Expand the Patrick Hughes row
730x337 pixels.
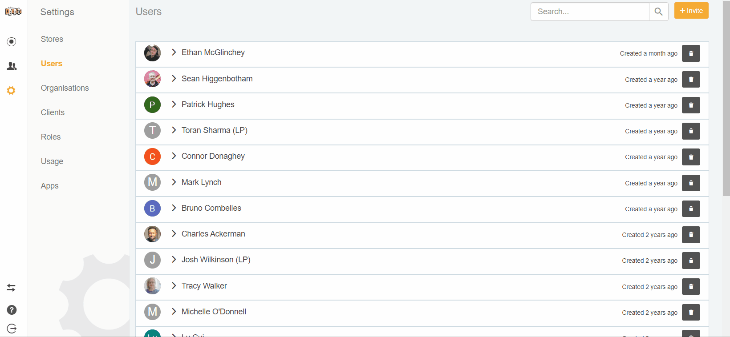tap(174, 104)
